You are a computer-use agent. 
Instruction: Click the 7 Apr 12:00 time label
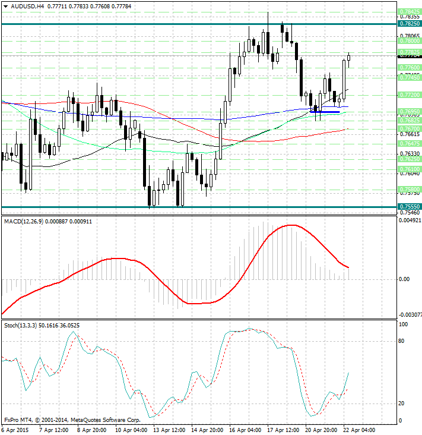(x=54, y=430)
